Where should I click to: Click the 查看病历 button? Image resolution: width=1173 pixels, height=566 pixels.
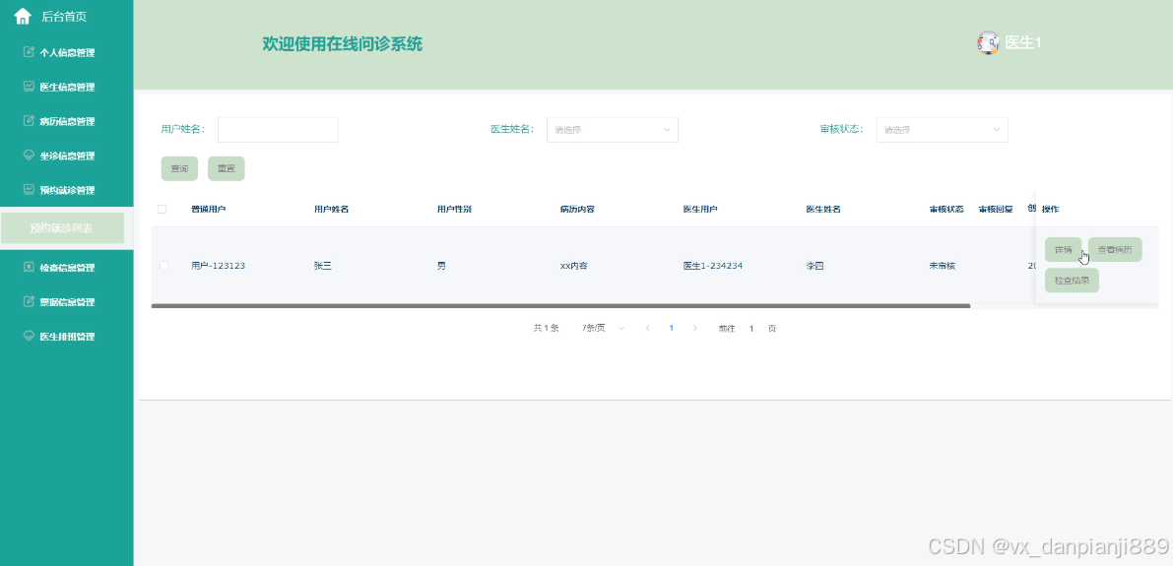(1115, 250)
